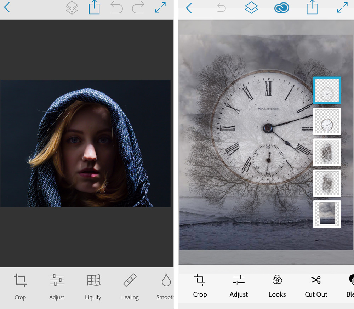Tap the back arrow in left editor
The width and height of the screenshot is (354, 309).
tap(7, 7)
